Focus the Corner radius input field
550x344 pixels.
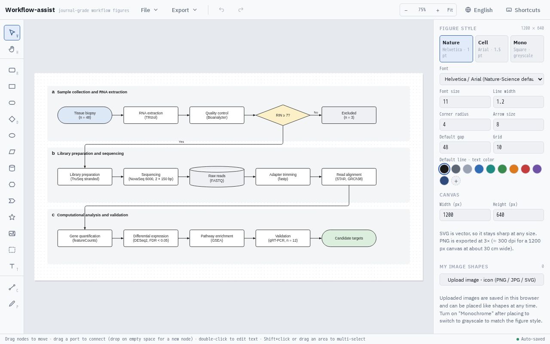tap(465, 125)
